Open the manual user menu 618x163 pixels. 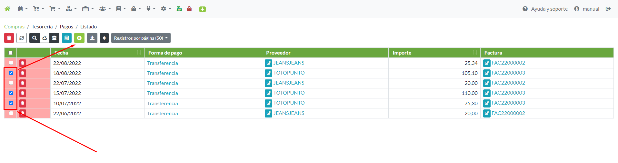[587, 9]
